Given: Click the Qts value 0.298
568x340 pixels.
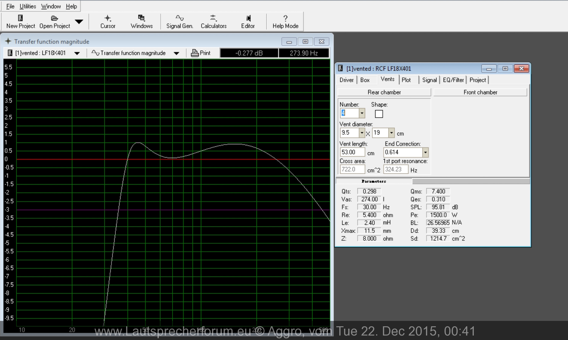Looking at the screenshot, I should (369, 191).
